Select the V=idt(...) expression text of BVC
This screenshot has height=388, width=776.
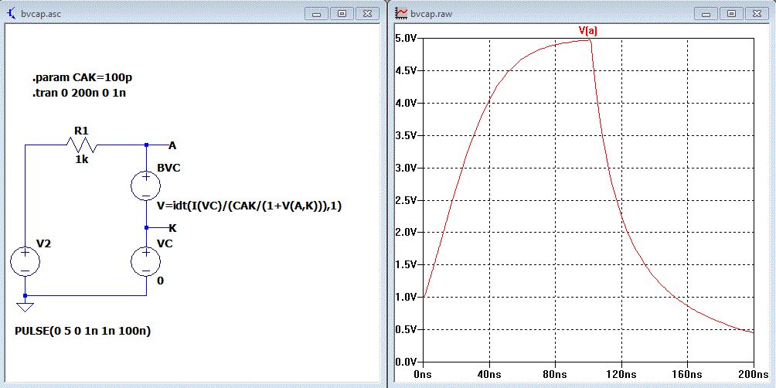click(x=249, y=206)
